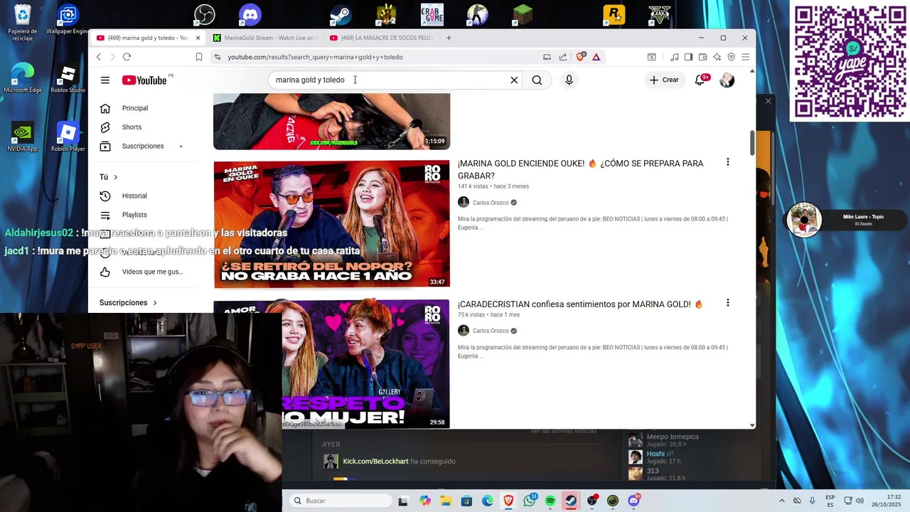910x512 pixels.
Task: Open options for CARADECRISTIAN confiesa video
Action: (x=727, y=303)
